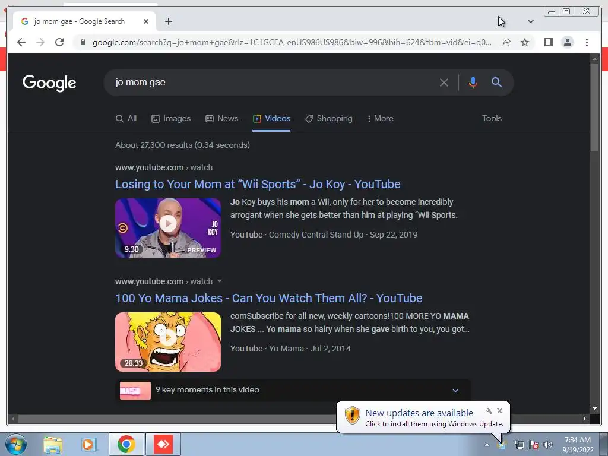
Task: Open 'Losing to Your Mom at Wii Sports' link
Action: tap(258, 184)
